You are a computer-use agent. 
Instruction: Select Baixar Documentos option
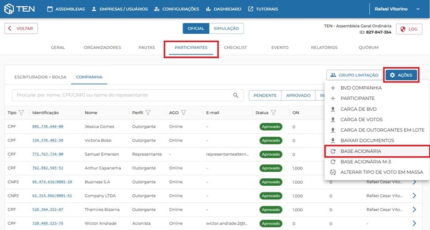(x=377, y=141)
